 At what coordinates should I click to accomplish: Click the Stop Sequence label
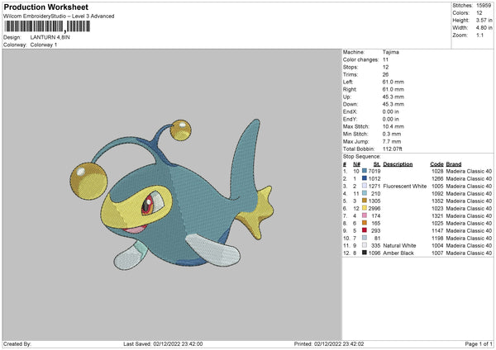[360, 156]
